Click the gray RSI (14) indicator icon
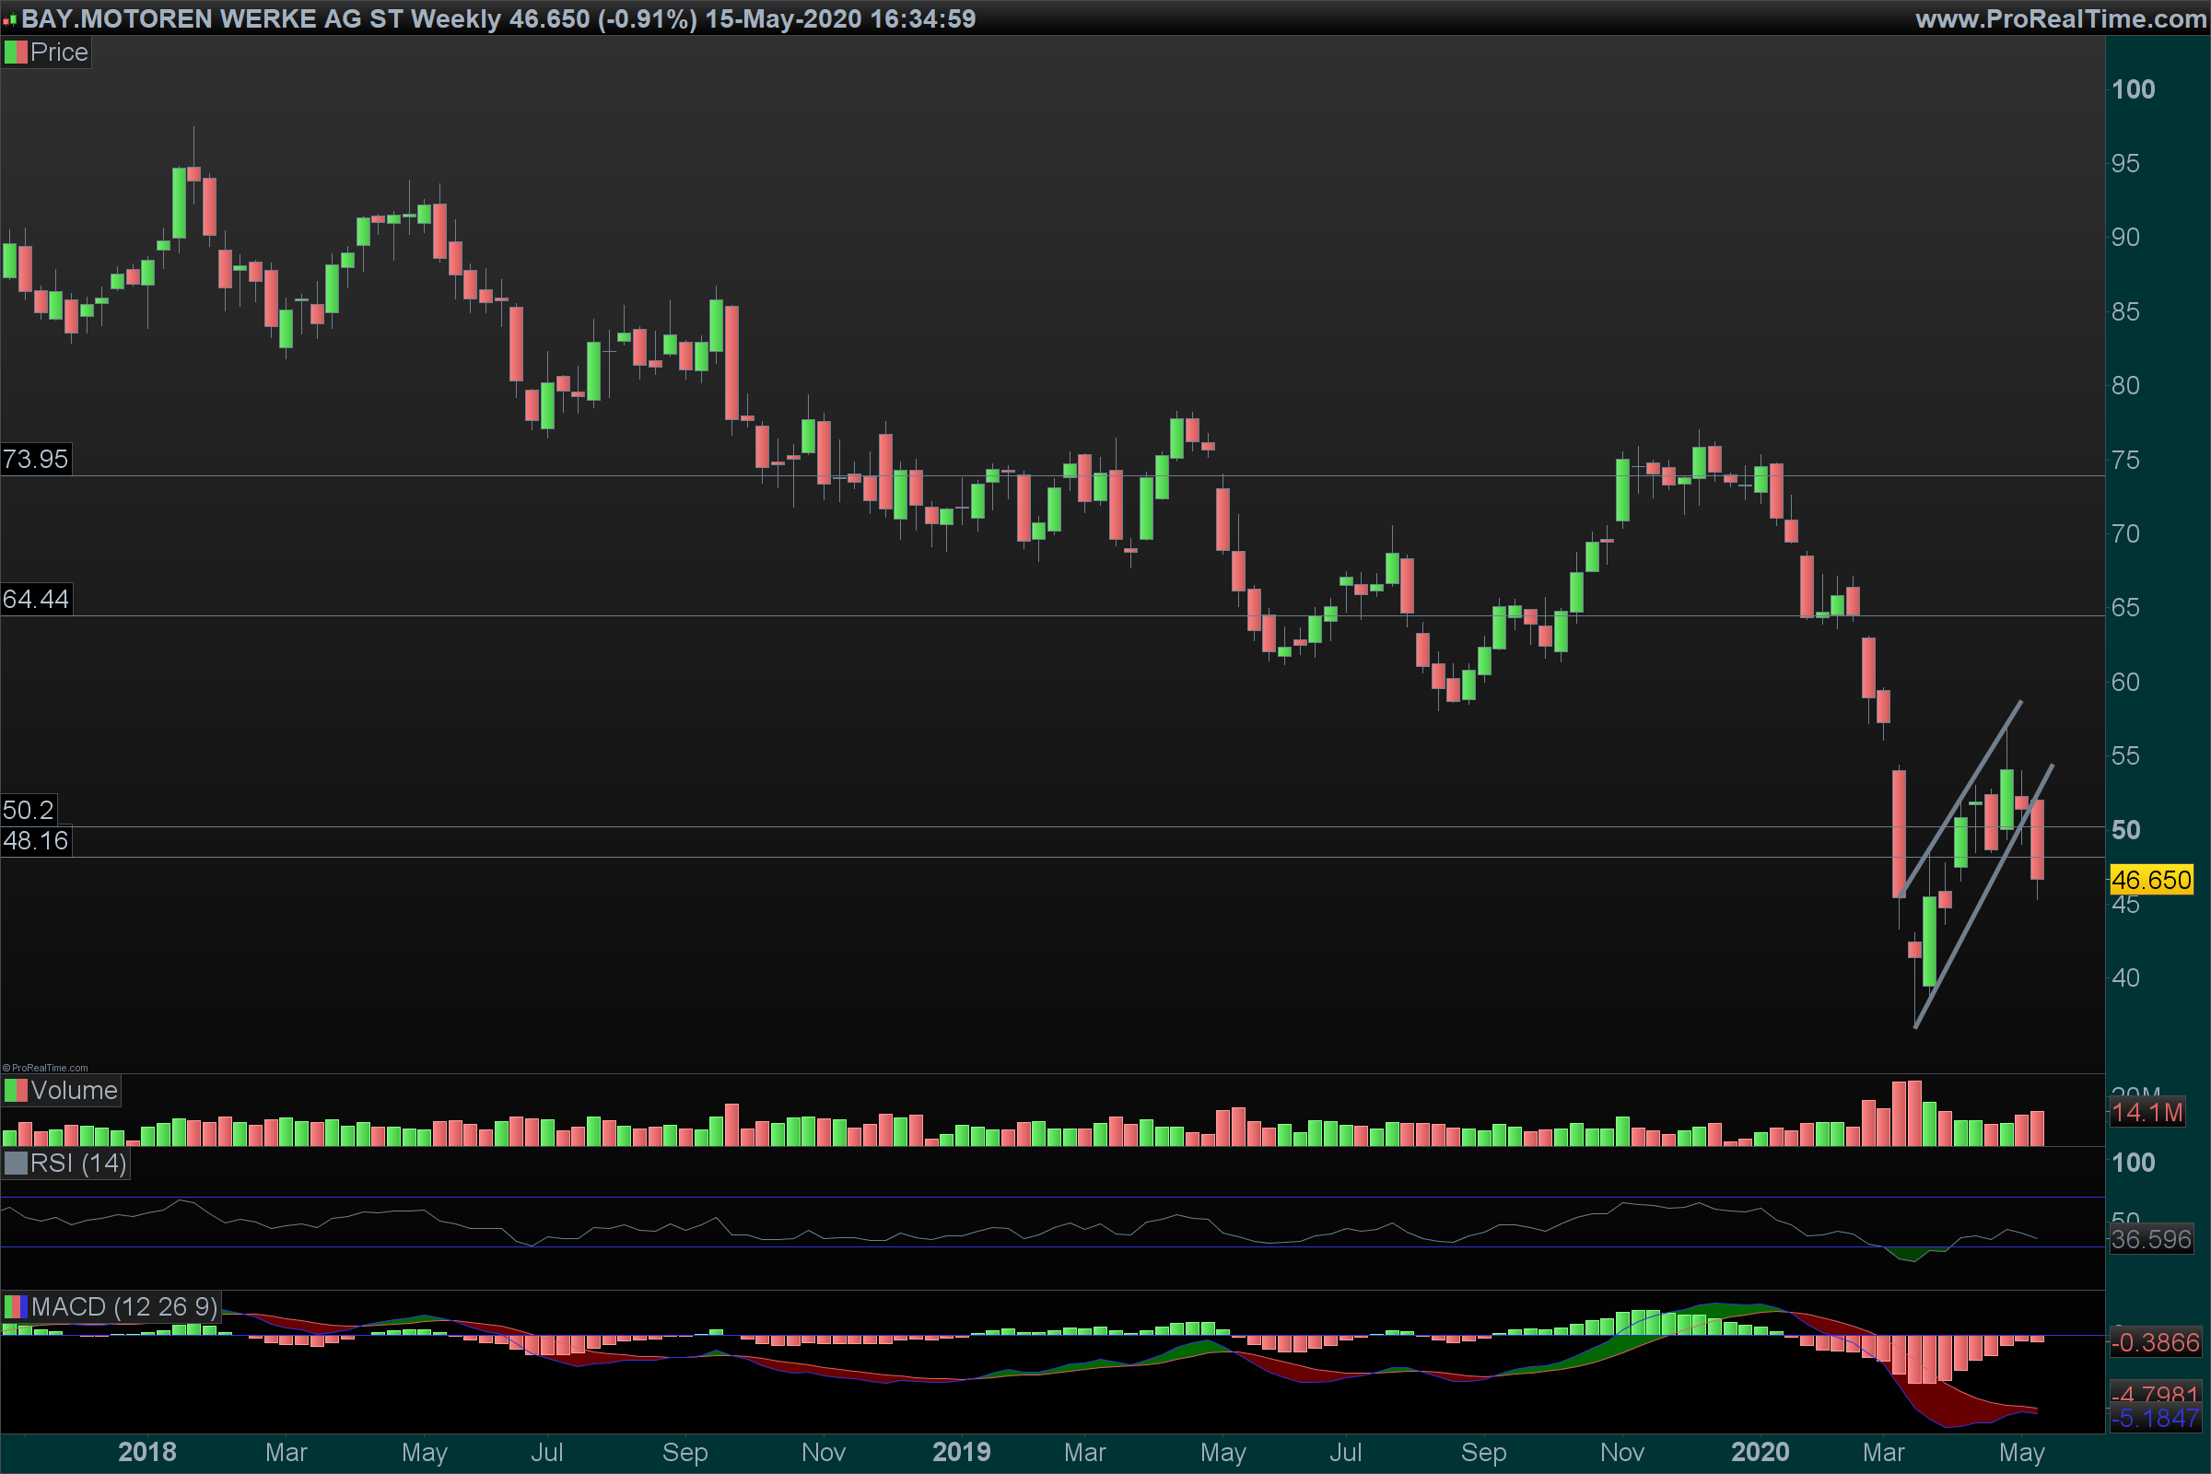The height and width of the screenshot is (1474, 2211). tap(15, 1164)
